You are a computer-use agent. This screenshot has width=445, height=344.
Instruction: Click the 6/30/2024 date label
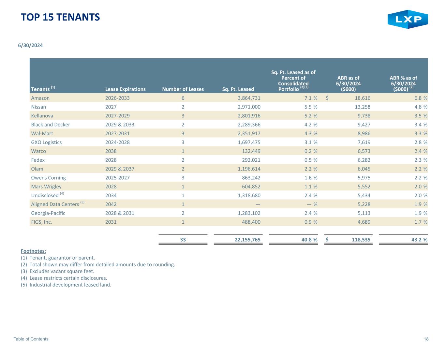pos(30,45)
